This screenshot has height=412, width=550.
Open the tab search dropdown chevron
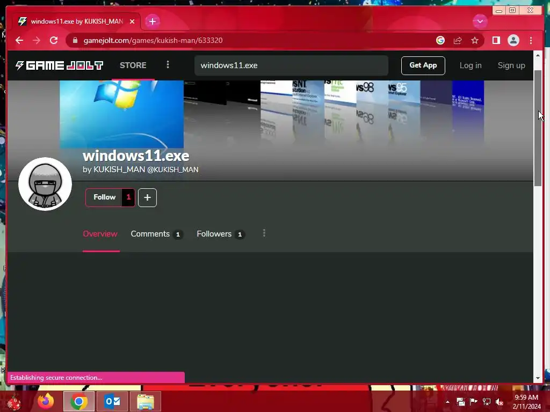tap(480, 21)
